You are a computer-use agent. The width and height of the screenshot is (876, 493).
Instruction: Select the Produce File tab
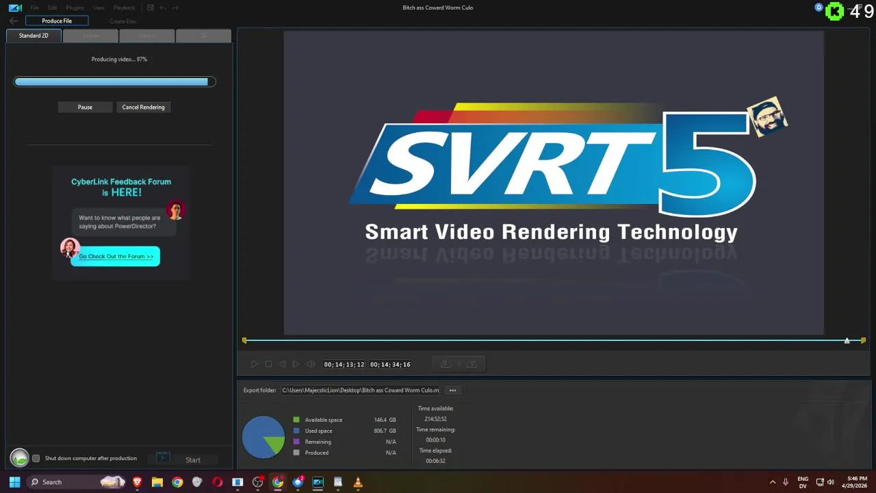coord(57,21)
